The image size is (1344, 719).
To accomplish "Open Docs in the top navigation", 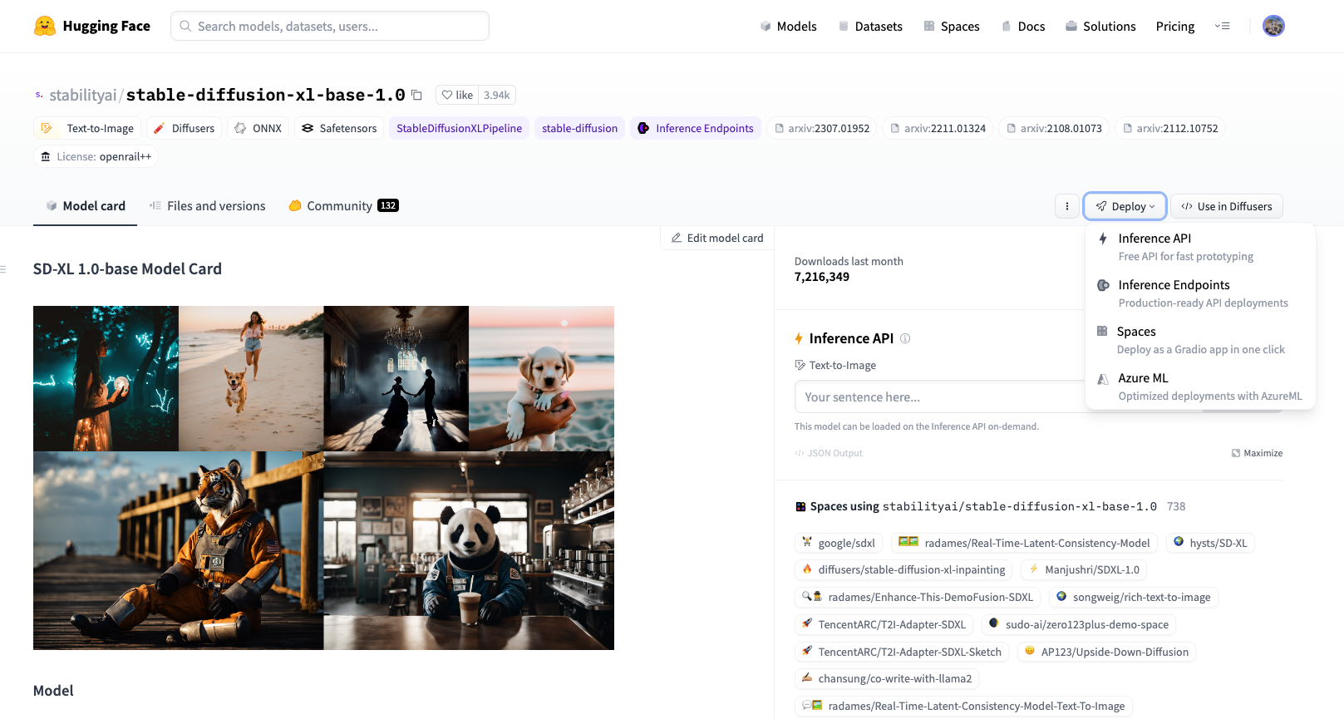I will click(1023, 26).
